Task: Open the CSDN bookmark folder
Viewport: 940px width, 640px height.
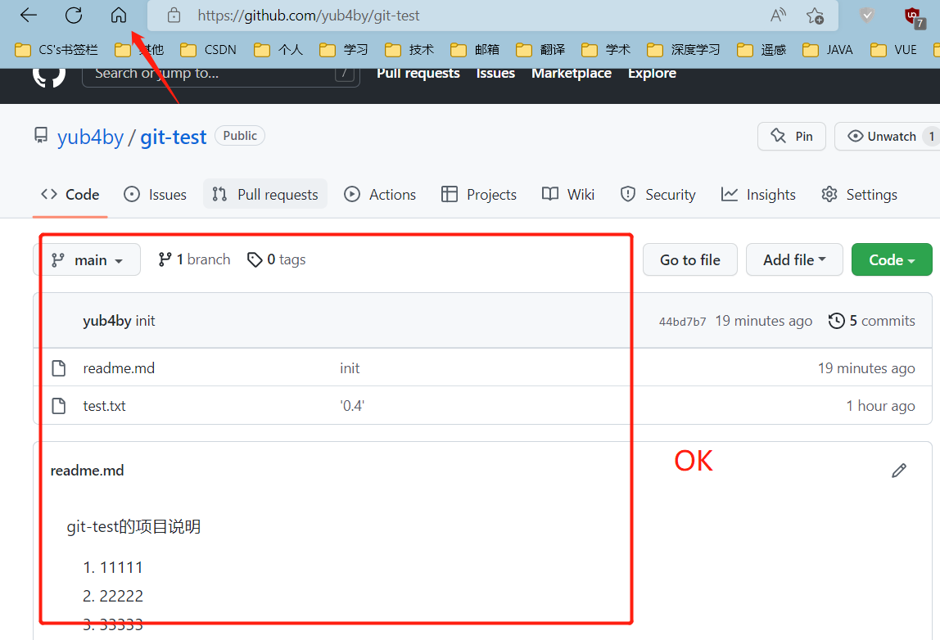Action: tap(208, 50)
